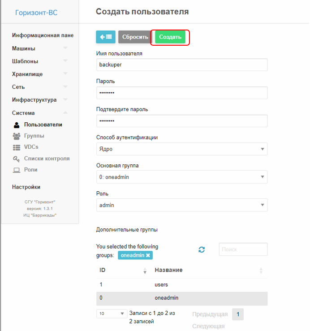Click the refresh groups icon
This screenshot has width=314, height=331.
tap(202, 250)
